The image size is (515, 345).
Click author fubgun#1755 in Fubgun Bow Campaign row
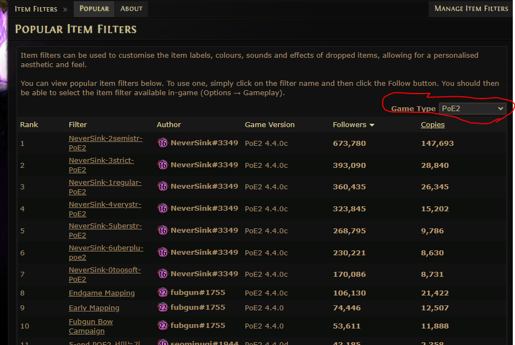[x=198, y=326]
